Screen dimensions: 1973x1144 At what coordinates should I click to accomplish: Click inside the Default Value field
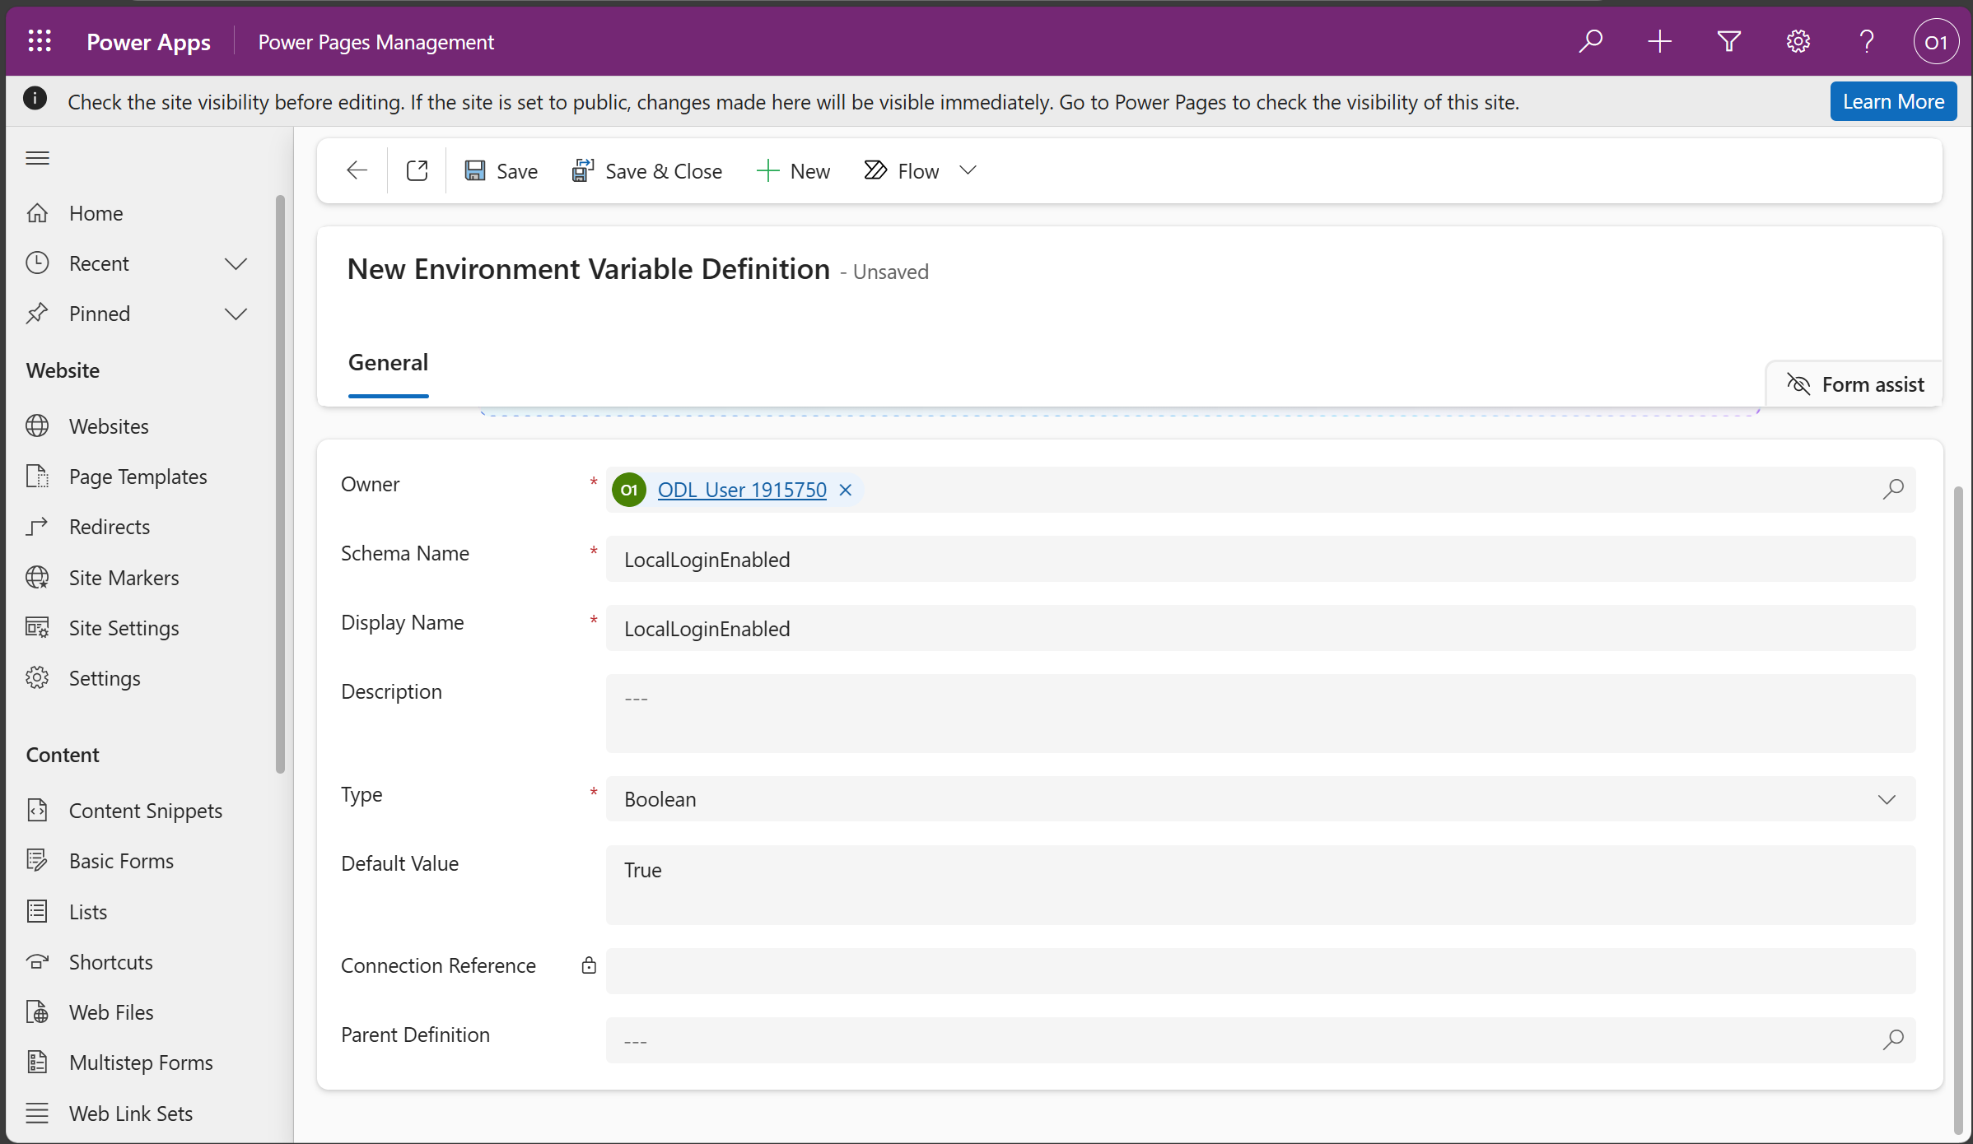tap(1153, 870)
